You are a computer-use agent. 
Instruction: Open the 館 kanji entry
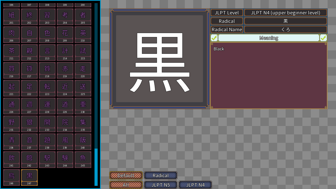pyautogui.click(x=29, y=157)
